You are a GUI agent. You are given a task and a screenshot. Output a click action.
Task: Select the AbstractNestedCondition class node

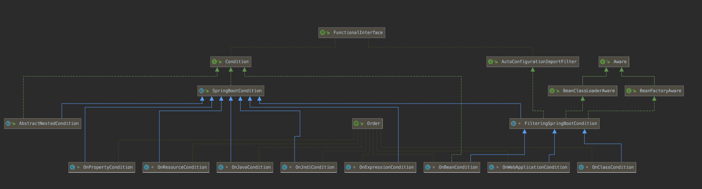[43, 123]
